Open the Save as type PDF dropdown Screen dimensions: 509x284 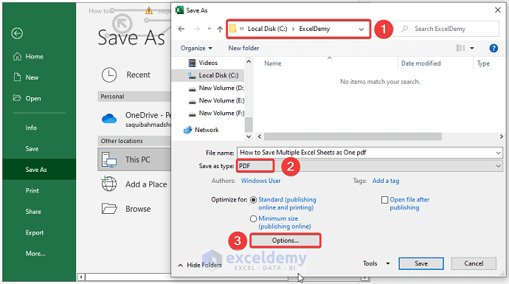point(370,166)
